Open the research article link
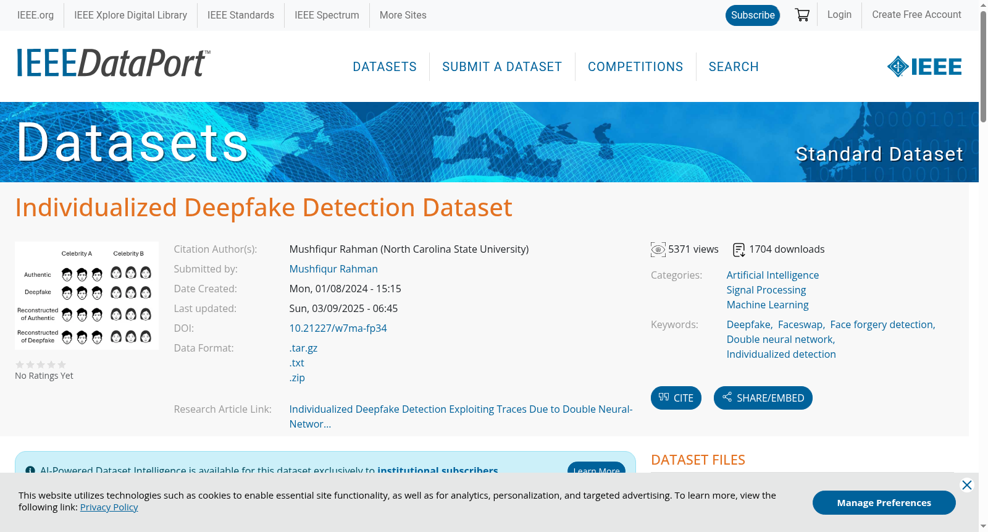 [461, 416]
